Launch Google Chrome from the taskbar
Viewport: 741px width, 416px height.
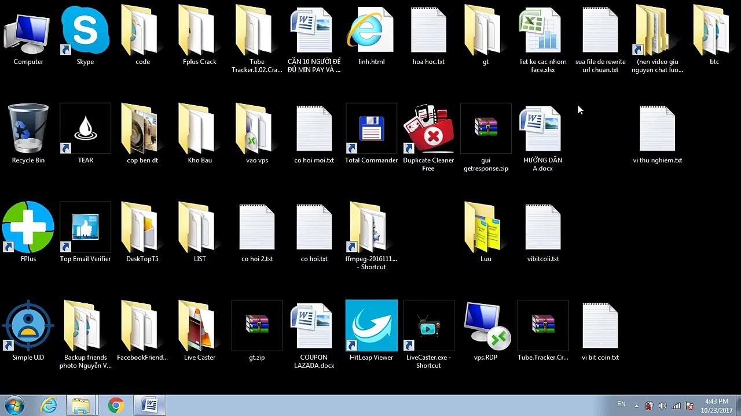pyautogui.click(x=116, y=406)
